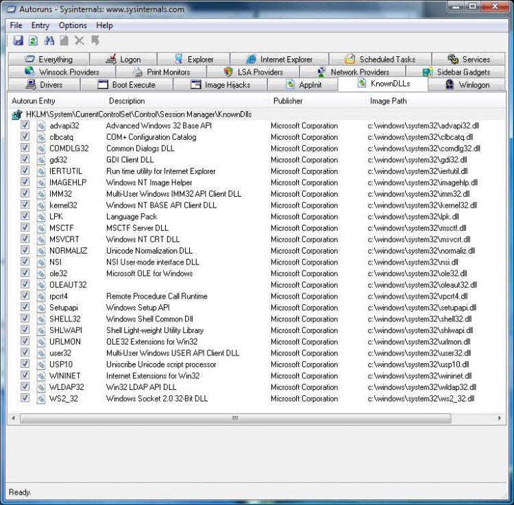Viewport: 514px width, 505px height.
Task: Click the file icon next to WININET
Action: (x=41, y=376)
